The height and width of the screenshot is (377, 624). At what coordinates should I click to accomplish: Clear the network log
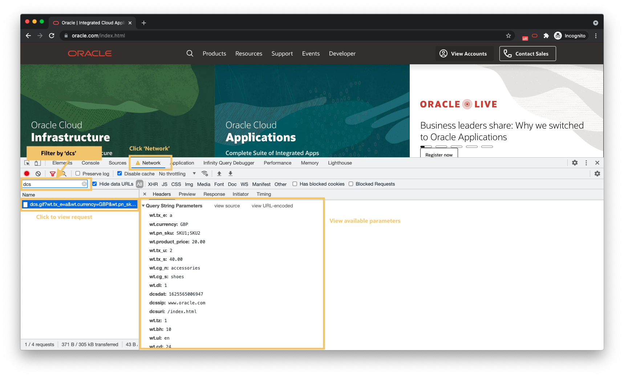[38, 174]
